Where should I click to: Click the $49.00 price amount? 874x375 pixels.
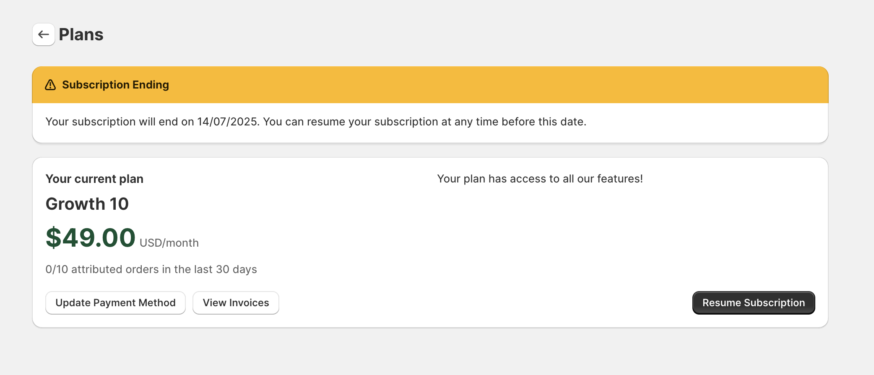pyautogui.click(x=91, y=238)
